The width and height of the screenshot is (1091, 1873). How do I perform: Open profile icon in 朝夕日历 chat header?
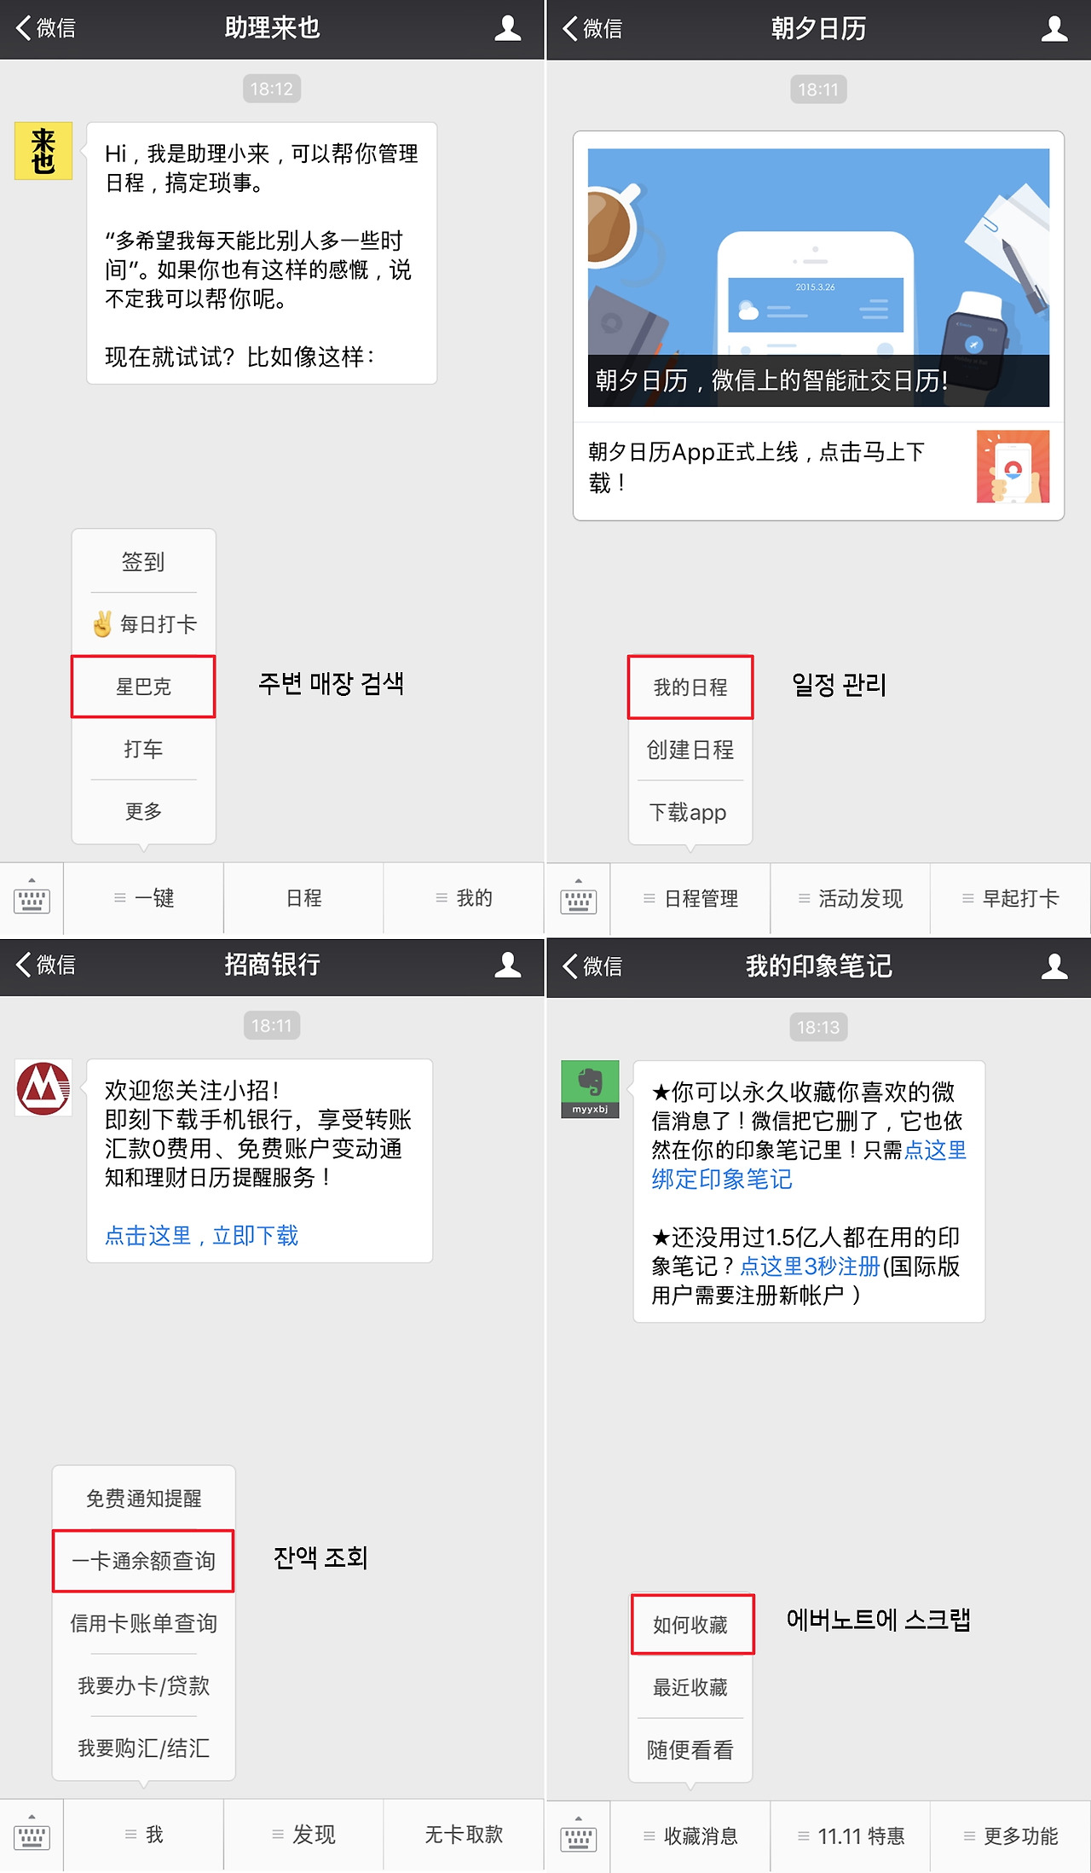(1054, 29)
